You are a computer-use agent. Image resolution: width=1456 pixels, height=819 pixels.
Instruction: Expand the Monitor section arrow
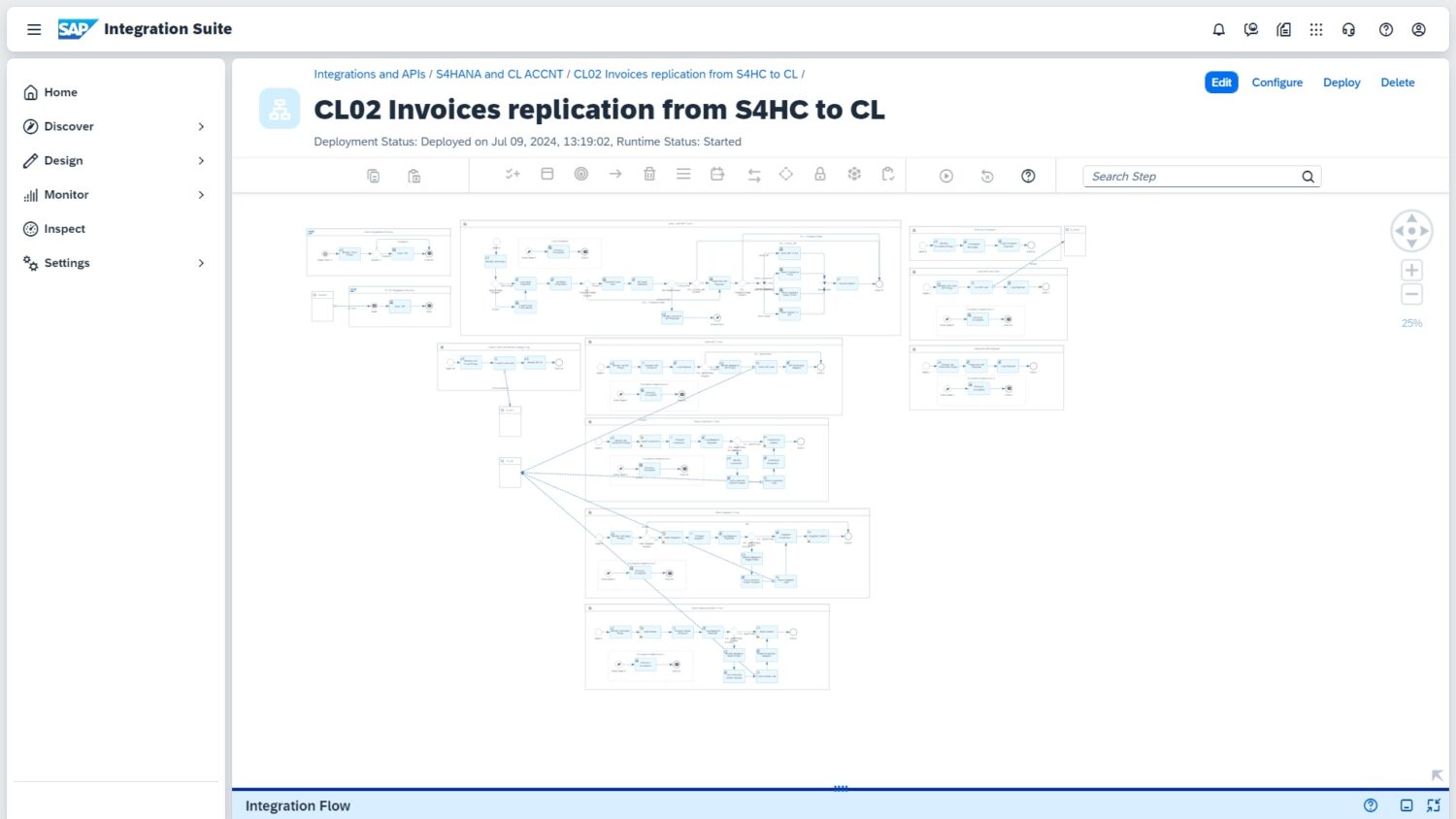point(201,195)
